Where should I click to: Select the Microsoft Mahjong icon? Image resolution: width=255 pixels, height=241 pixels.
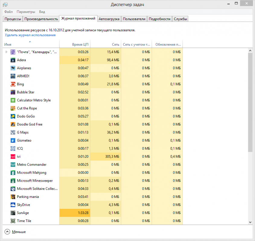pyautogui.click(x=13, y=173)
